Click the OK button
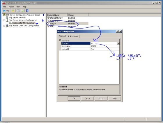163x123 pixels. coord(74,98)
